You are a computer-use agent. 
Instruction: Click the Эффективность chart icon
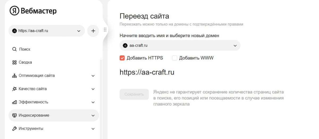[14, 102]
